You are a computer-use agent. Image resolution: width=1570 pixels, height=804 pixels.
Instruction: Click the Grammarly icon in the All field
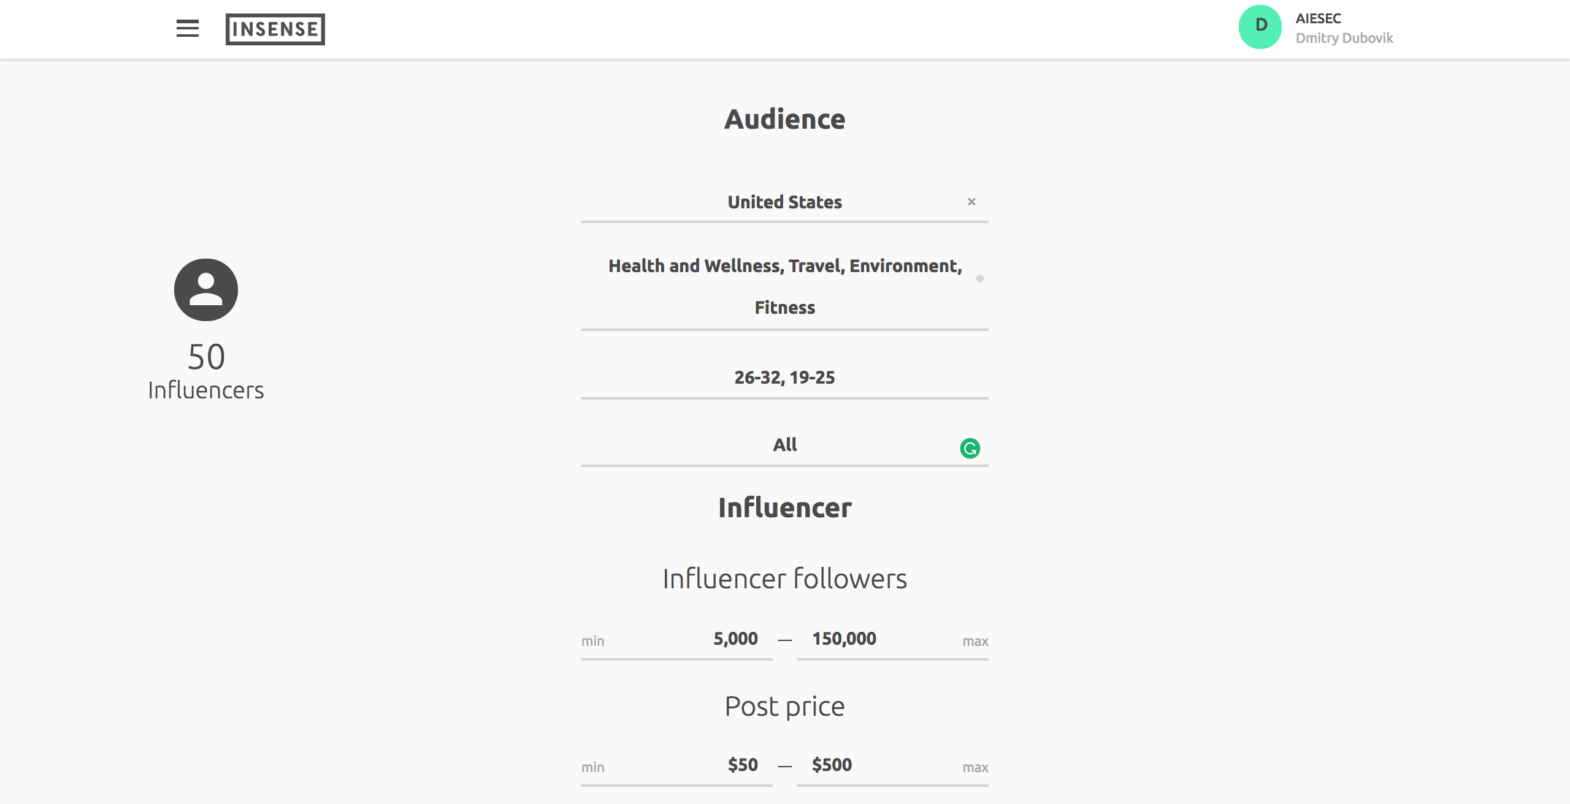pos(970,448)
